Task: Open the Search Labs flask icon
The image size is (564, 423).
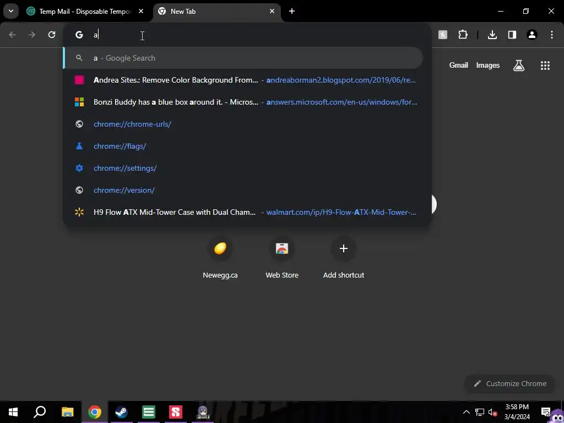Action: pos(519,65)
